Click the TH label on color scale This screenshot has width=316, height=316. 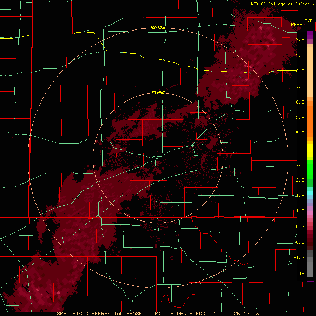pos(302,273)
